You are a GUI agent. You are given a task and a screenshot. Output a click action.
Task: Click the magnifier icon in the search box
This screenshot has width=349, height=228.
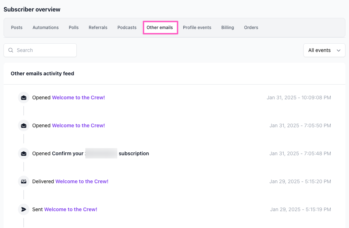(11, 50)
